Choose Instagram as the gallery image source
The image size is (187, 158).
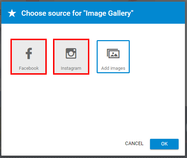(71, 57)
